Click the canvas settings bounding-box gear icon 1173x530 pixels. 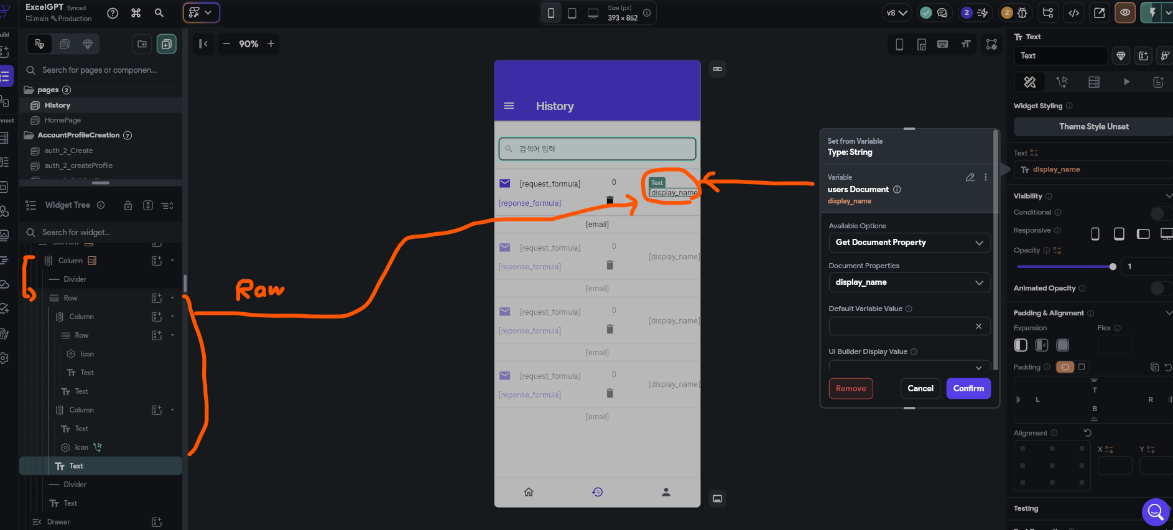pyautogui.click(x=991, y=44)
